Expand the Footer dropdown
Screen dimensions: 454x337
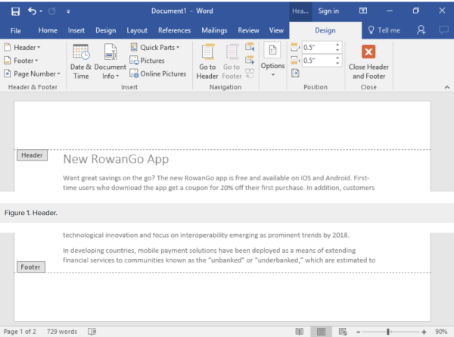point(23,61)
